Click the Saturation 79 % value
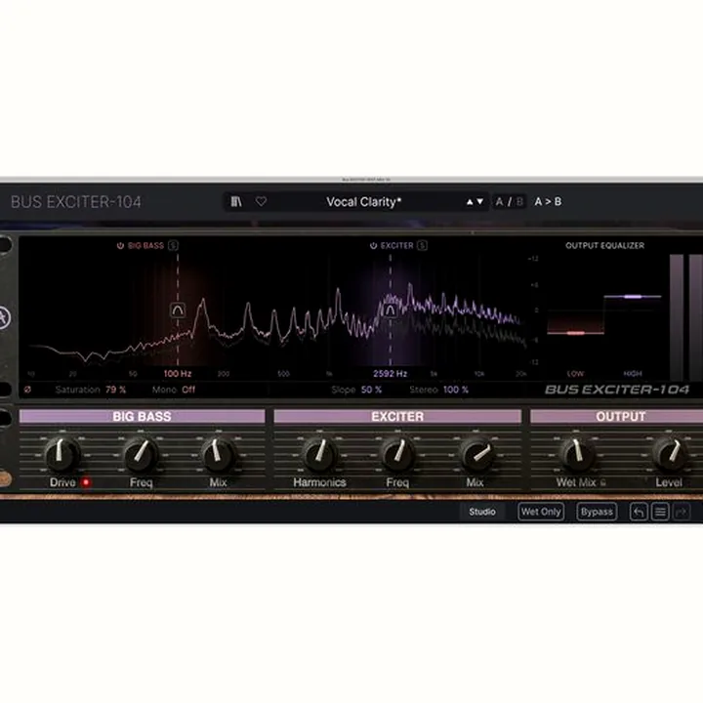Image resolution: width=703 pixels, height=703 pixels. (x=115, y=390)
